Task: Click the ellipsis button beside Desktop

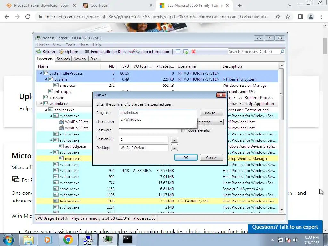Action: pos(175,148)
